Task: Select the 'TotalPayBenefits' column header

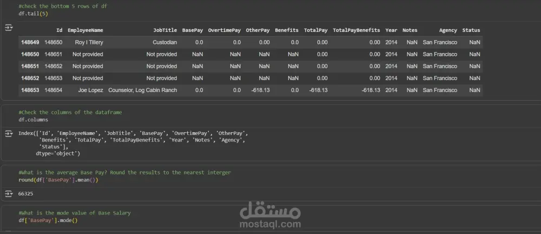Action: point(357,30)
